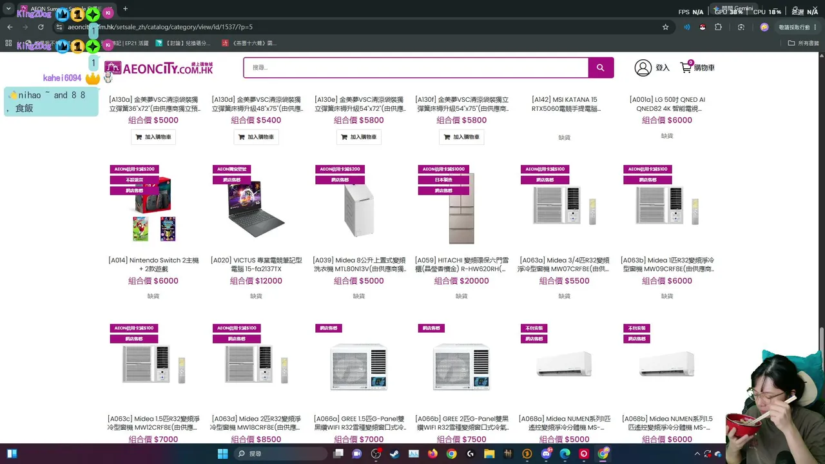The image size is (825, 464).
Task: Open the VICTUS gaming laptop image
Action: 256,208
